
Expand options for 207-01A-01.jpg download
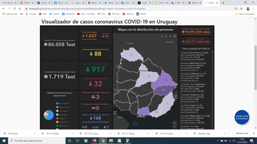click(x=111, y=133)
